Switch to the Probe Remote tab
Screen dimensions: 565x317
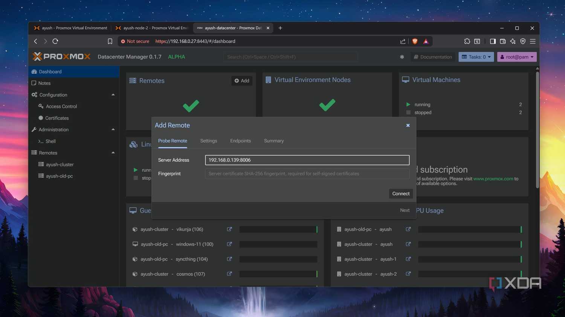pyautogui.click(x=173, y=141)
